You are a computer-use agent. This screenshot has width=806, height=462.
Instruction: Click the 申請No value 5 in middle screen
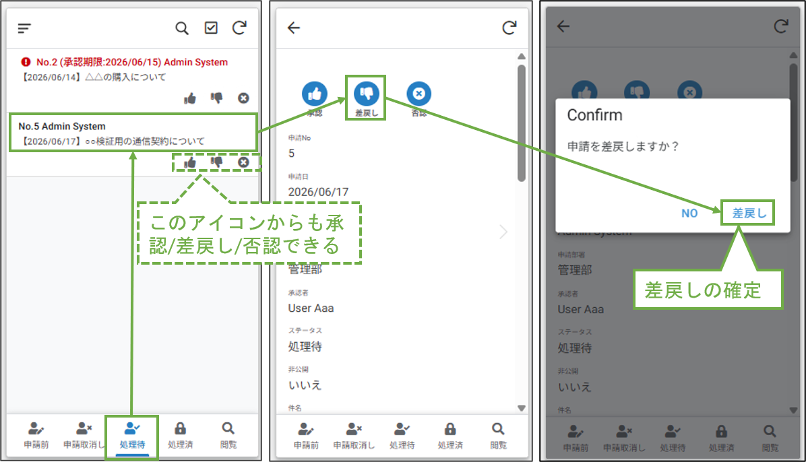click(x=291, y=153)
